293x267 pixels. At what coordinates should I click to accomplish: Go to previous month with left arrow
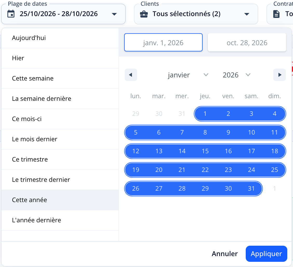tap(131, 75)
